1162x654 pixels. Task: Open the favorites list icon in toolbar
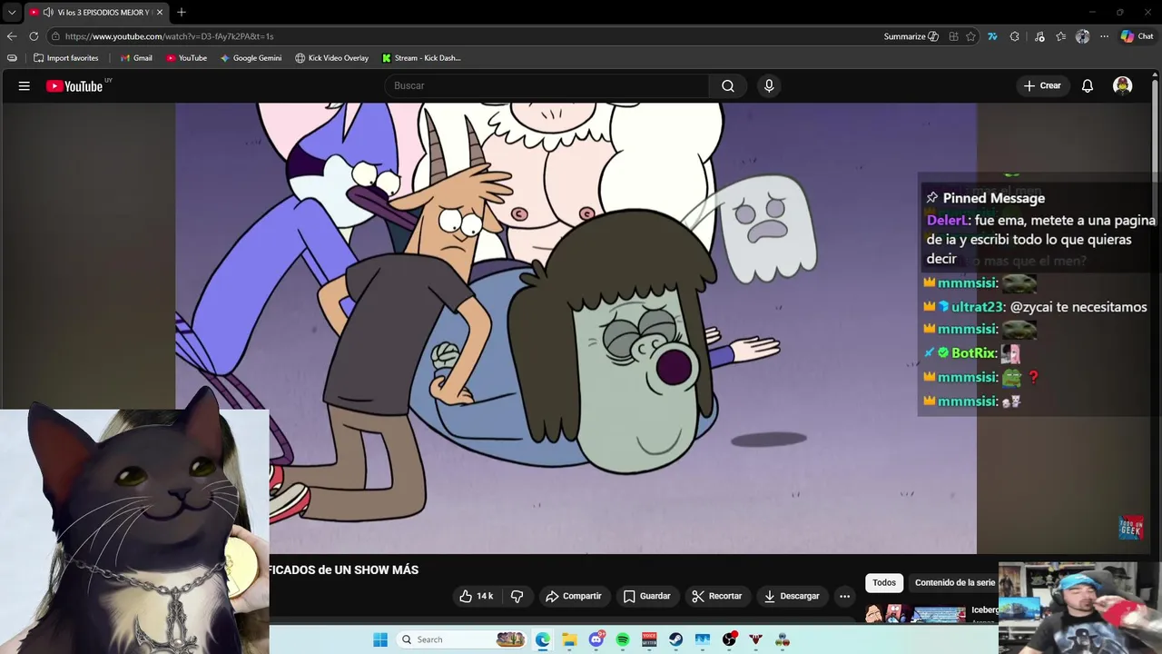coord(1060,36)
